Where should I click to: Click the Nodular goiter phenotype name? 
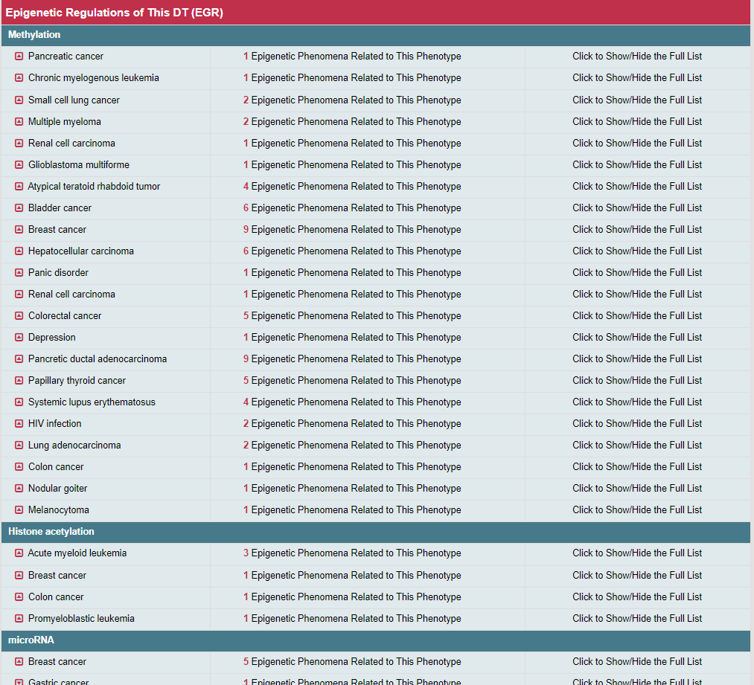[58, 488]
